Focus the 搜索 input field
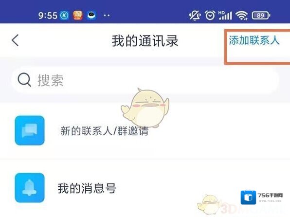 [x=145, y=80]
